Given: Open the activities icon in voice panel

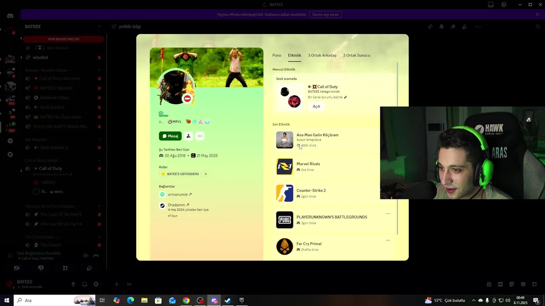Looking at the screenshot, I should [65, 268].
